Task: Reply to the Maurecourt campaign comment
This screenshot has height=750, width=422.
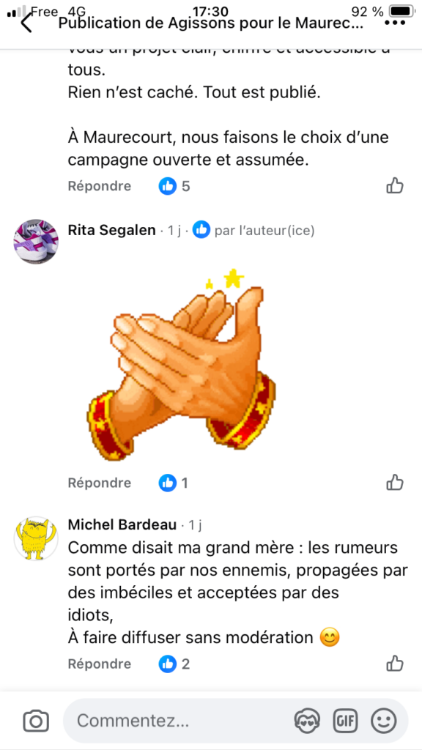Action: pyautogui.click(x=99, y=186)
